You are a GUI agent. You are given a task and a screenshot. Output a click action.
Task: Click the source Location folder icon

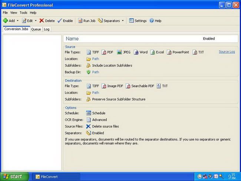point(89,59)
